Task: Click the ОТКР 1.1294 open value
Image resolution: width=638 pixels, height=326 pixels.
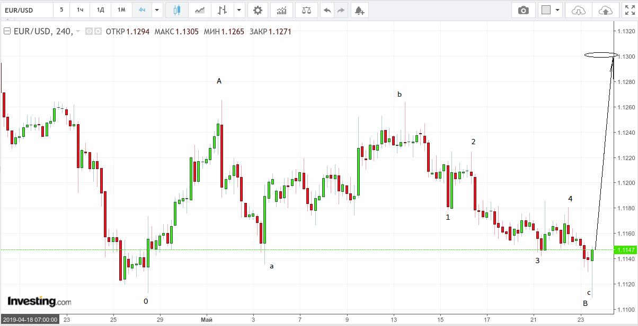Action: pos(127,32)
